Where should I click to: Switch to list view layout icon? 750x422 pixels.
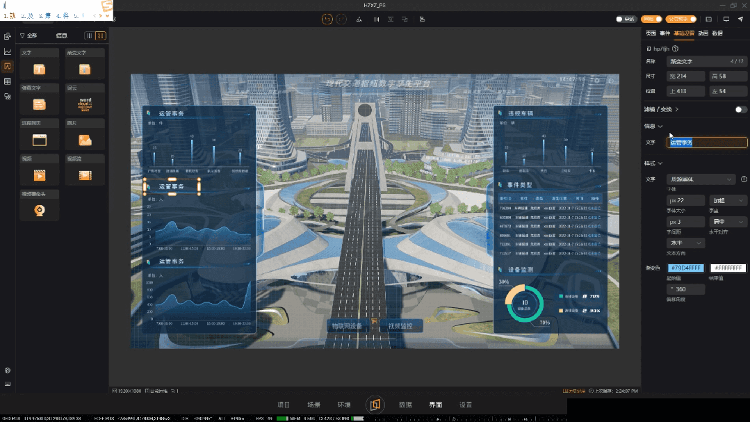[x=90, y=36]
